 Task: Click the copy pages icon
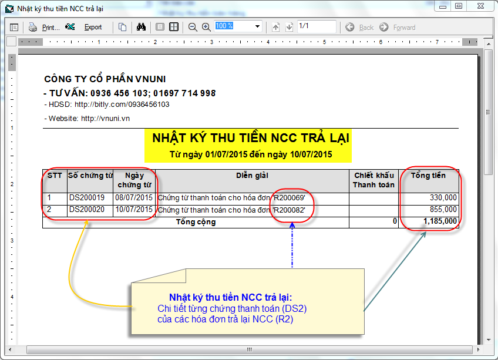(122, 27)
